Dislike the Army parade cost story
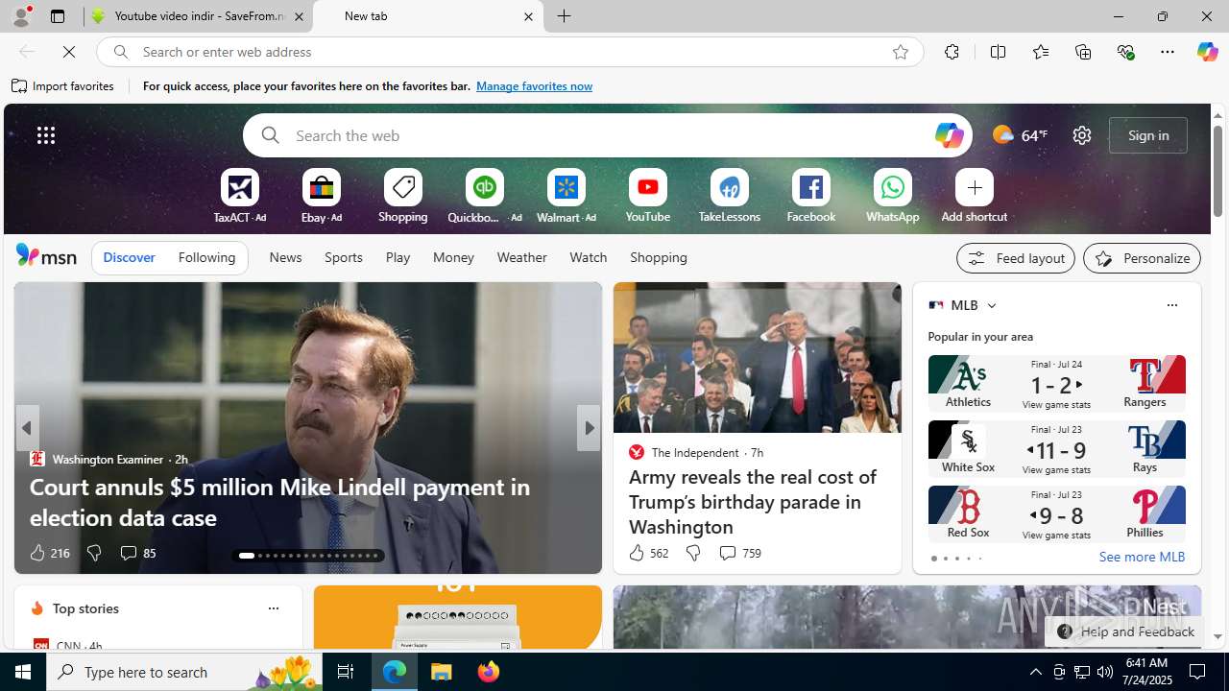 pos(692,553)
